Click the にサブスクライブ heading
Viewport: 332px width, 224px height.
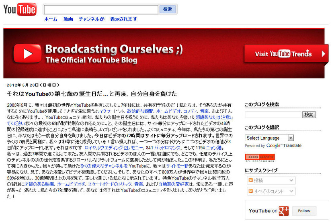[x=261, y=171]
